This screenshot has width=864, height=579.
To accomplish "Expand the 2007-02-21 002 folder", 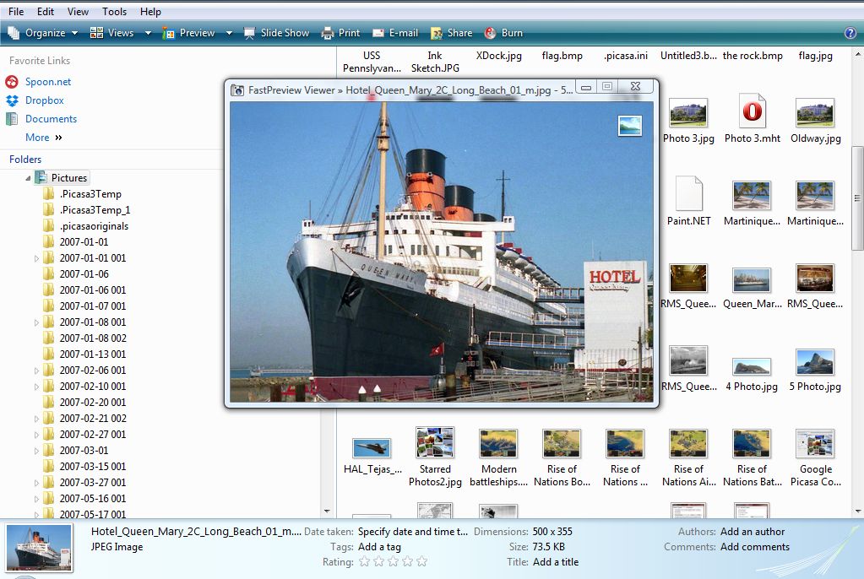I will (36, 418).
